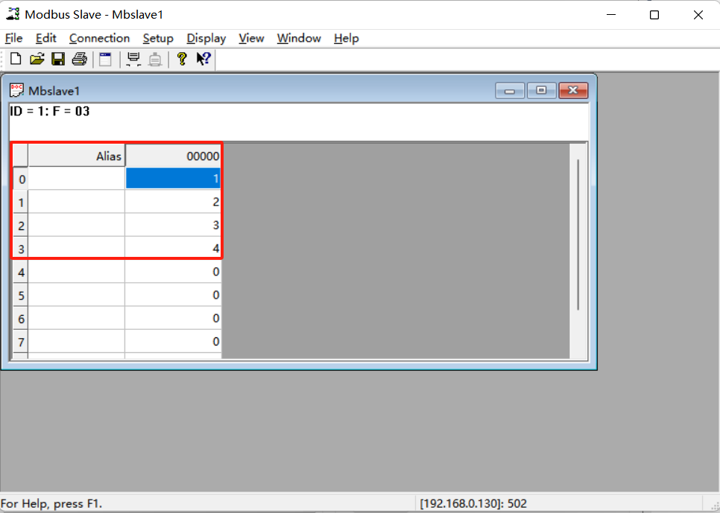Click the Mbslave1 child window title text
The image size is (720, 513).
tap(54, 91)
